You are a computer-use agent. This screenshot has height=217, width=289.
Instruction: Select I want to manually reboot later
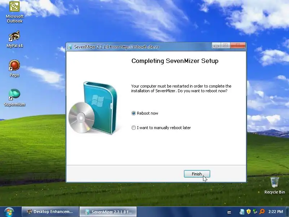[x=161, y=128]
